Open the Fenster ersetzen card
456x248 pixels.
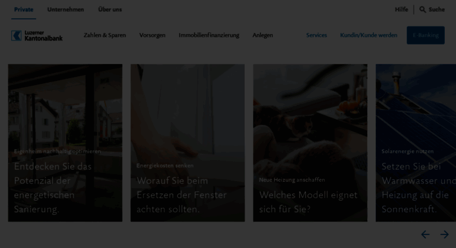[188, 143]
